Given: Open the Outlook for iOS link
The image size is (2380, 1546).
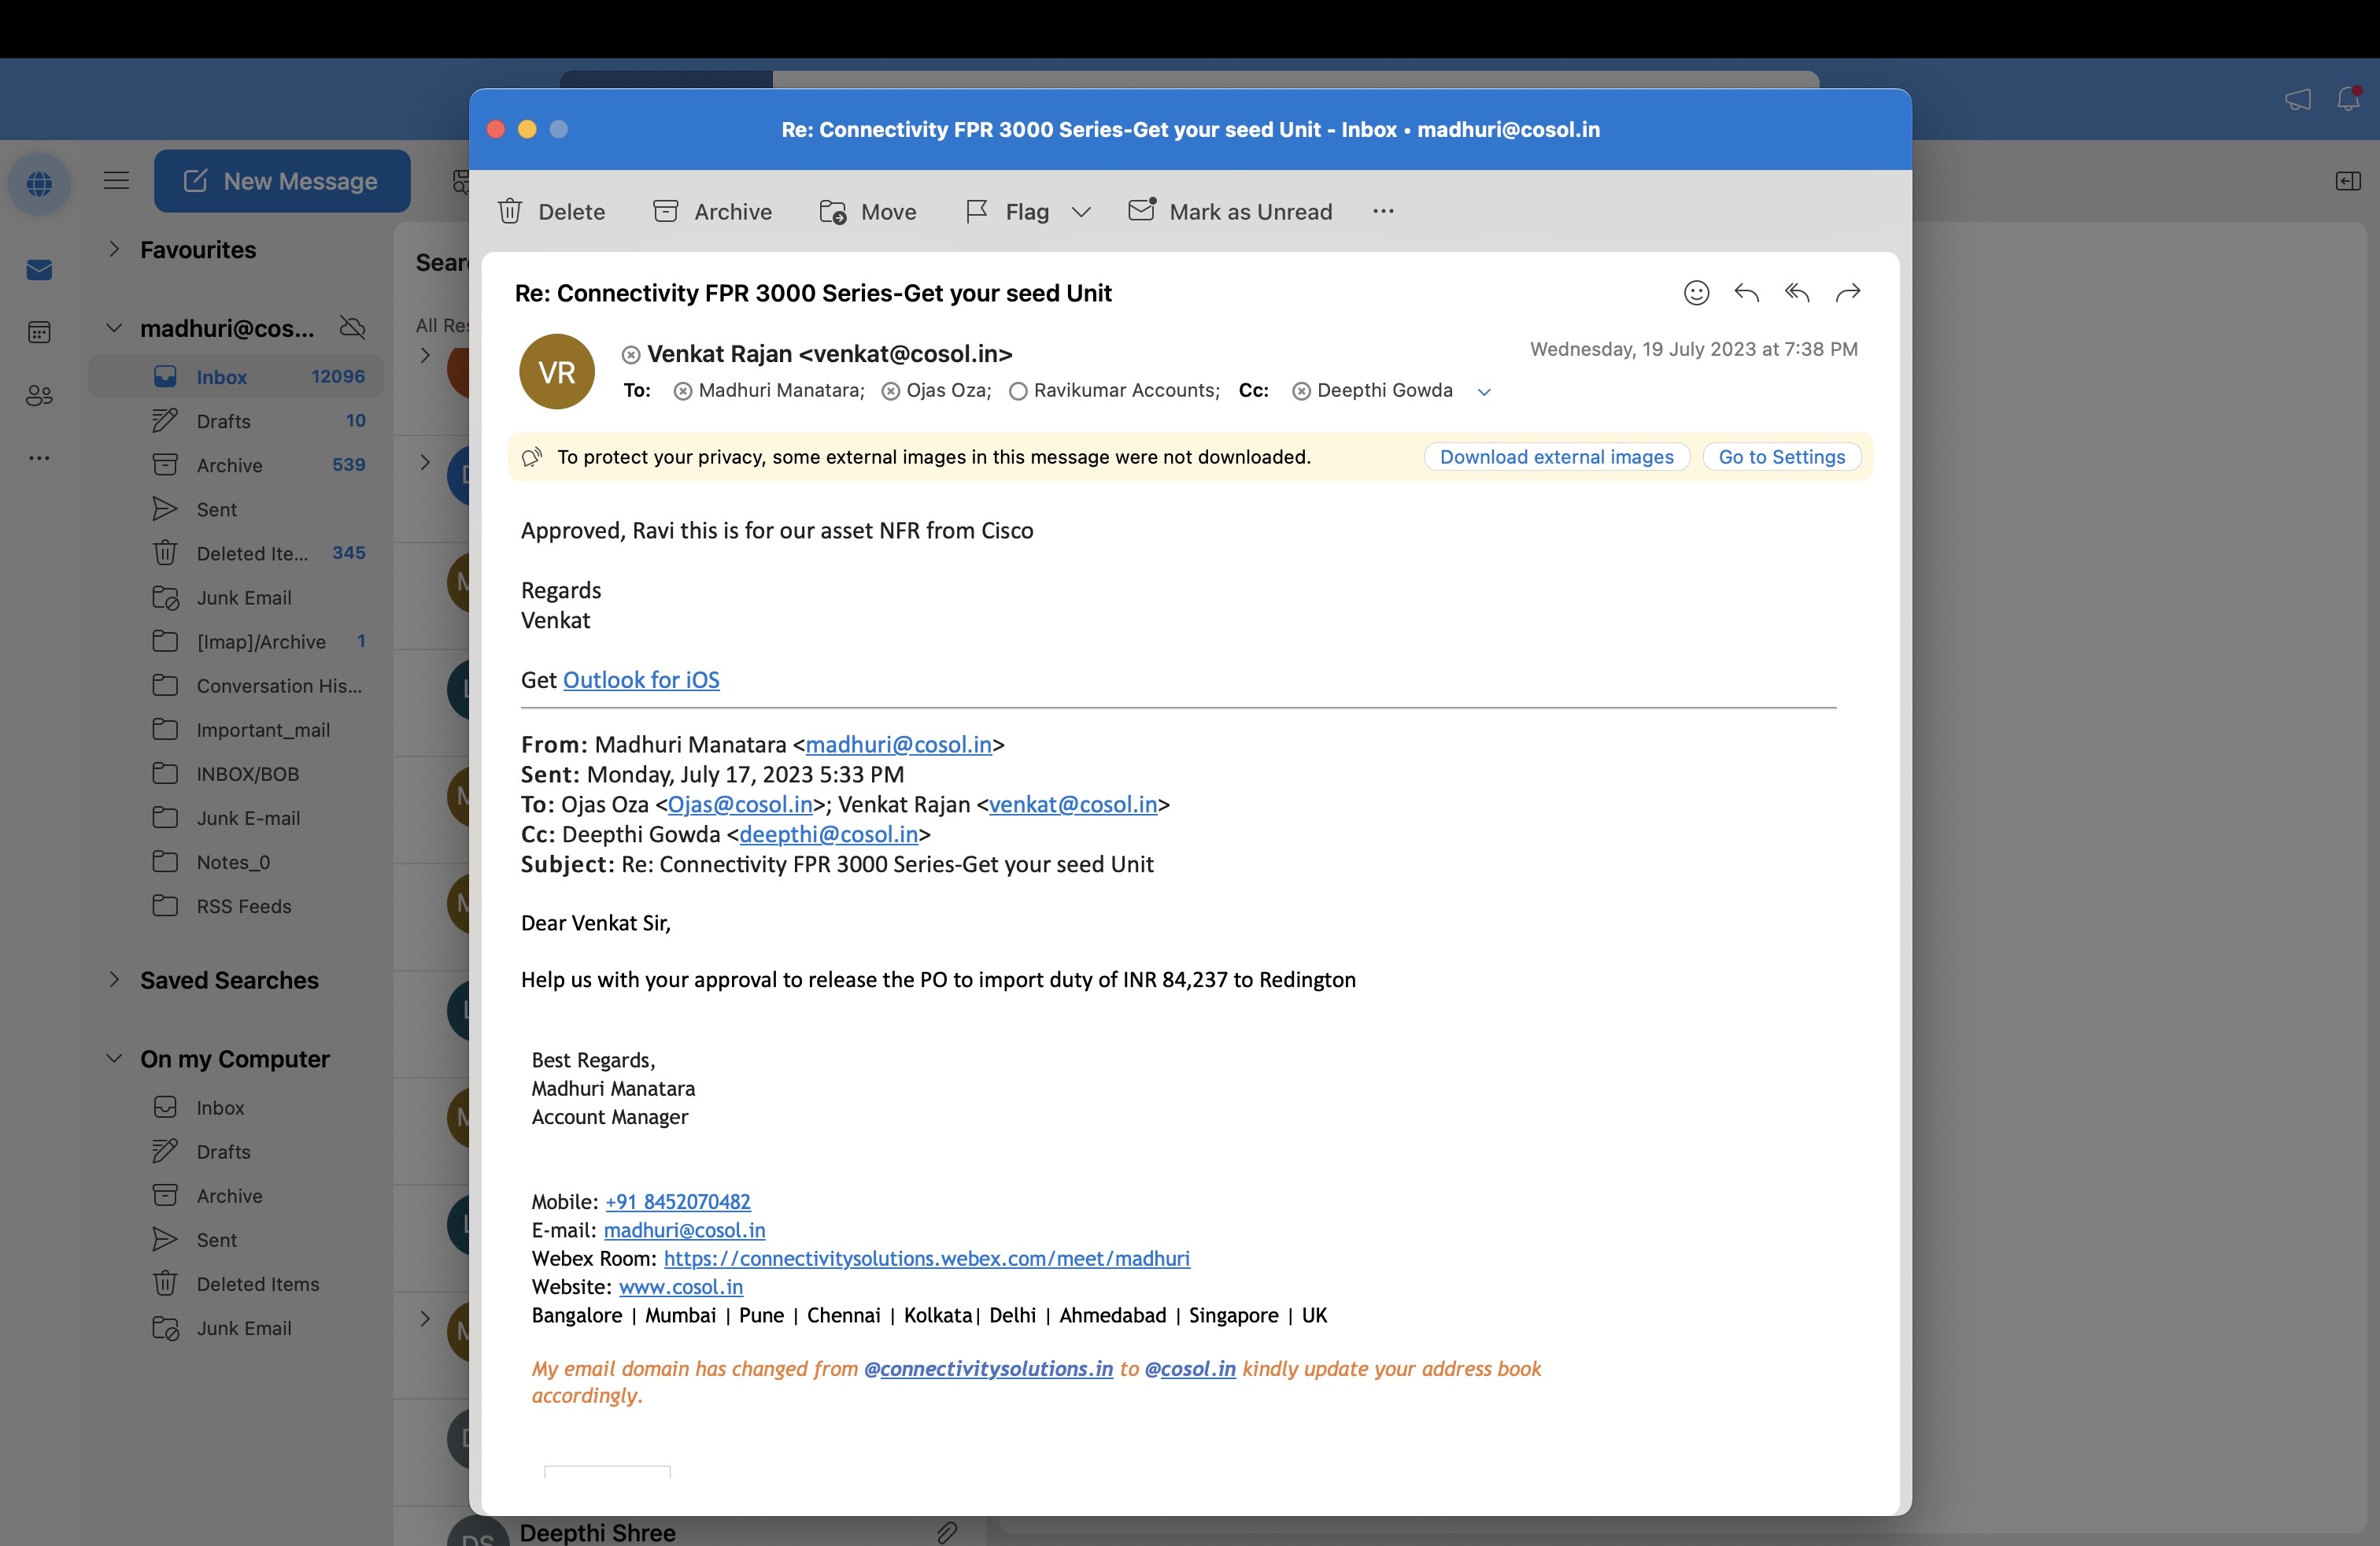Looking at the screenshot, I should 641,680.
